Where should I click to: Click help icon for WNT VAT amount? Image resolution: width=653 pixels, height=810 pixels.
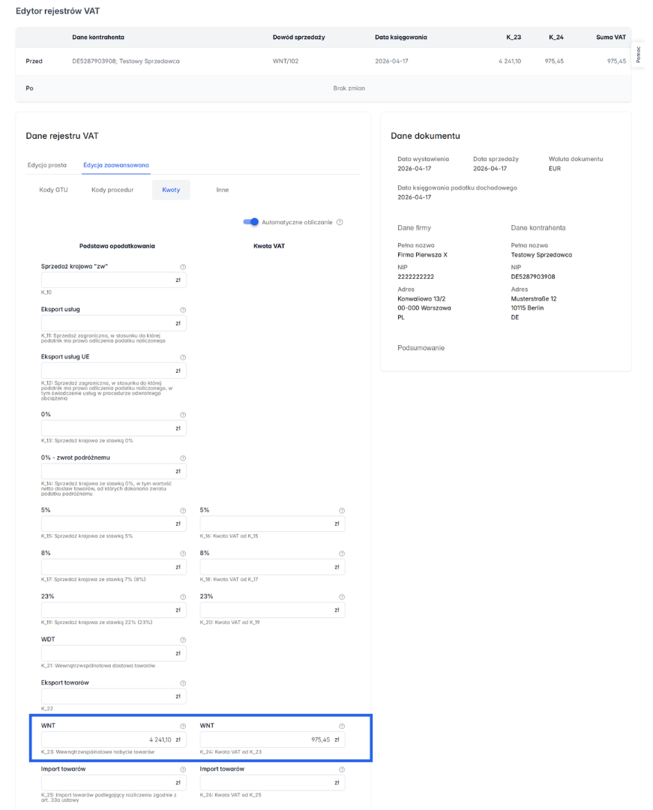(x=342, y=727)
